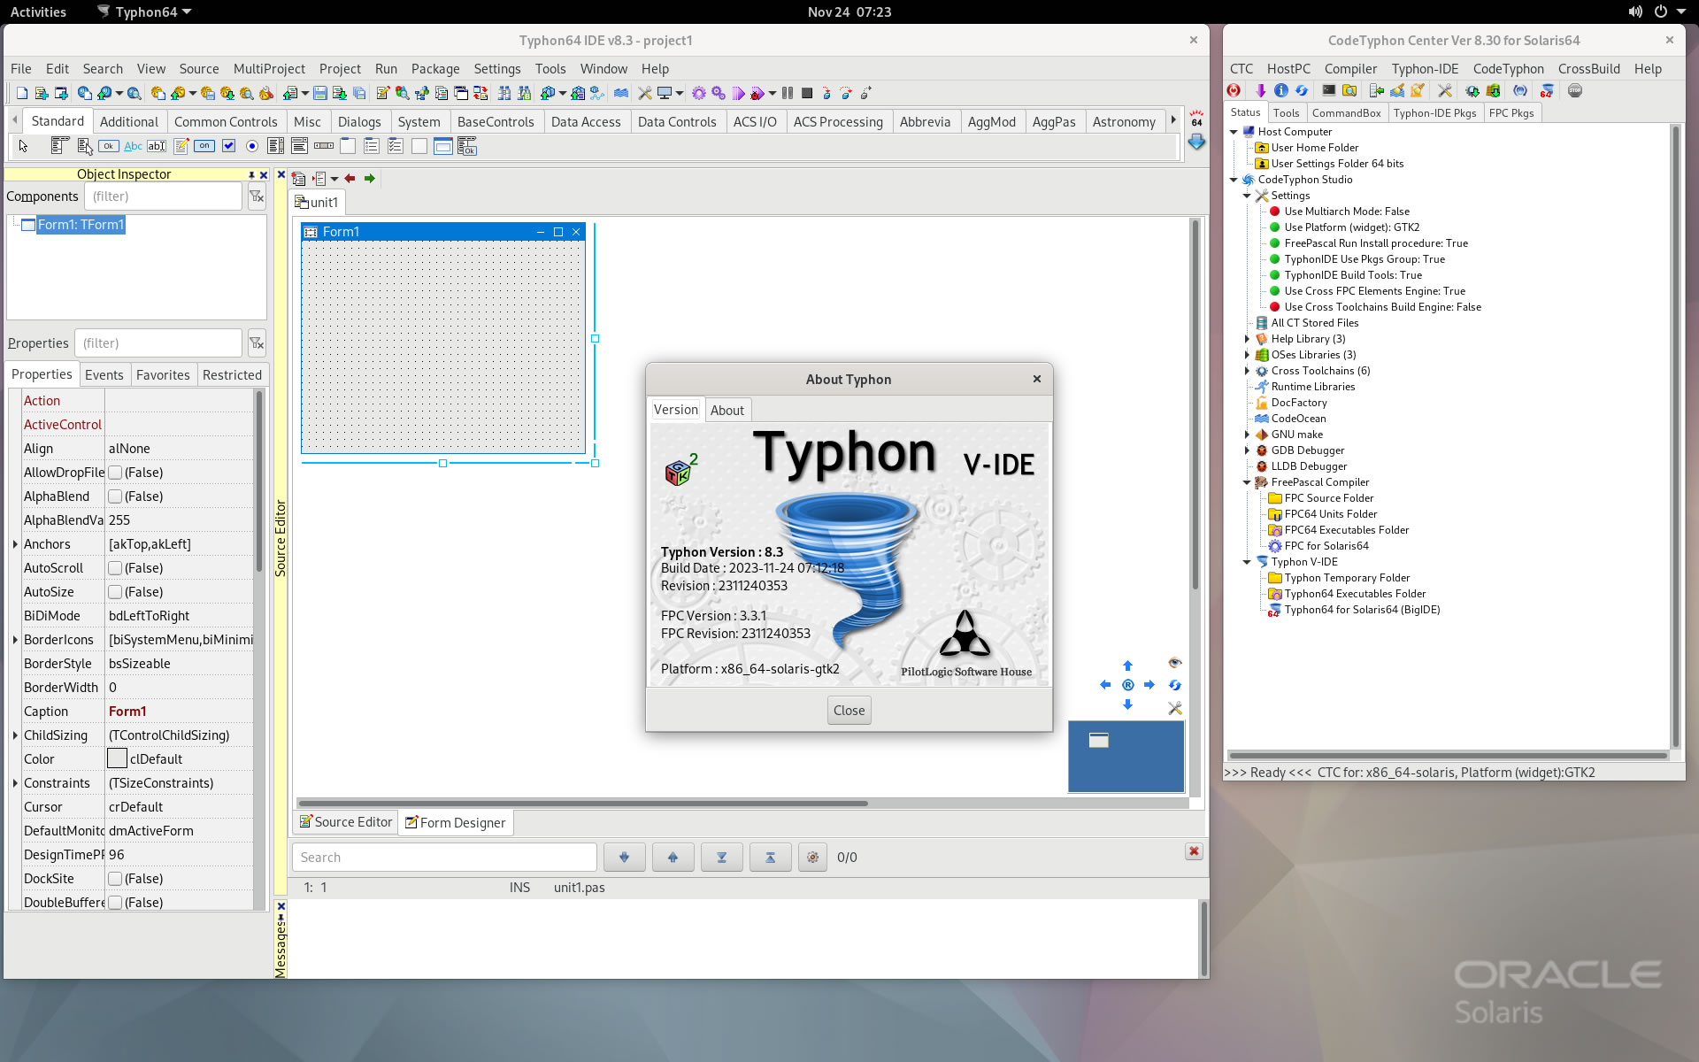Open the Typhon-IDE Pkgs tab
This screenshot has height=1062, width=1699.
[1434, 112]
